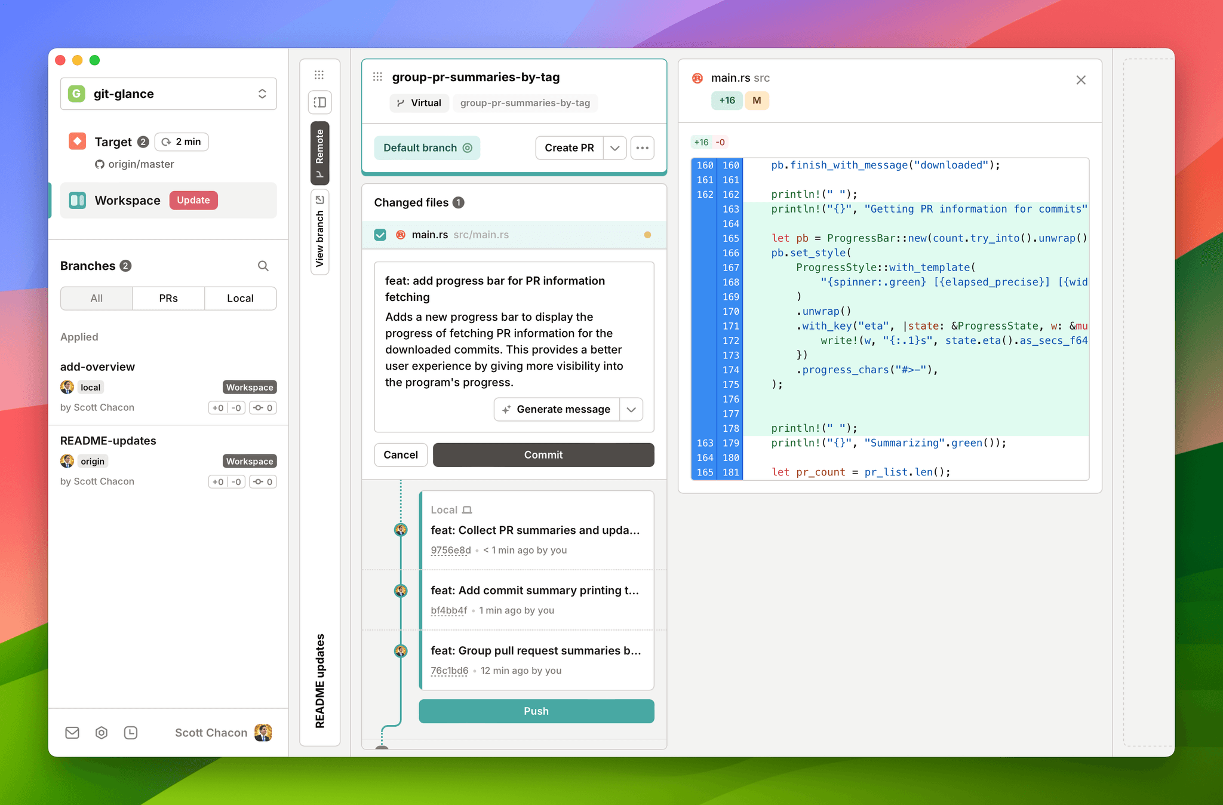Viewport: 1223px width, 805px height.
Task: Open commit 9756e8d link
Action: 450,550
